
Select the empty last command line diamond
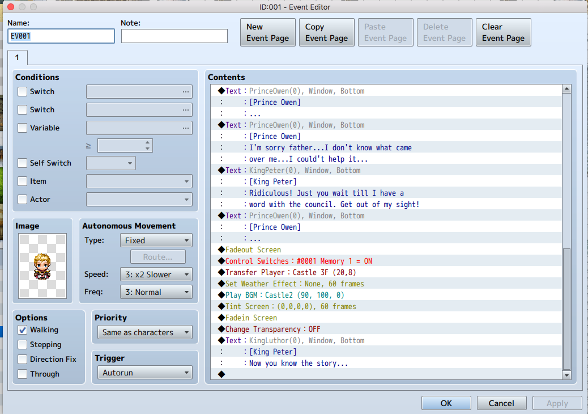[x=386, y=374]
